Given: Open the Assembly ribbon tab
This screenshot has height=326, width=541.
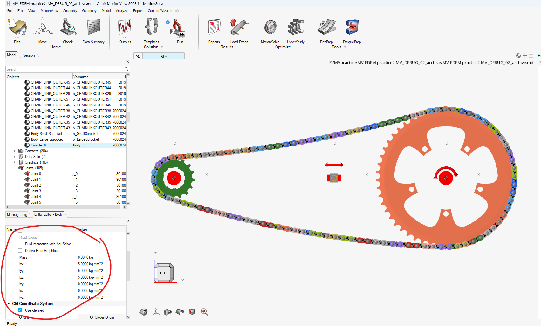Looking at the screenshot, I should [x=70, y=11].
